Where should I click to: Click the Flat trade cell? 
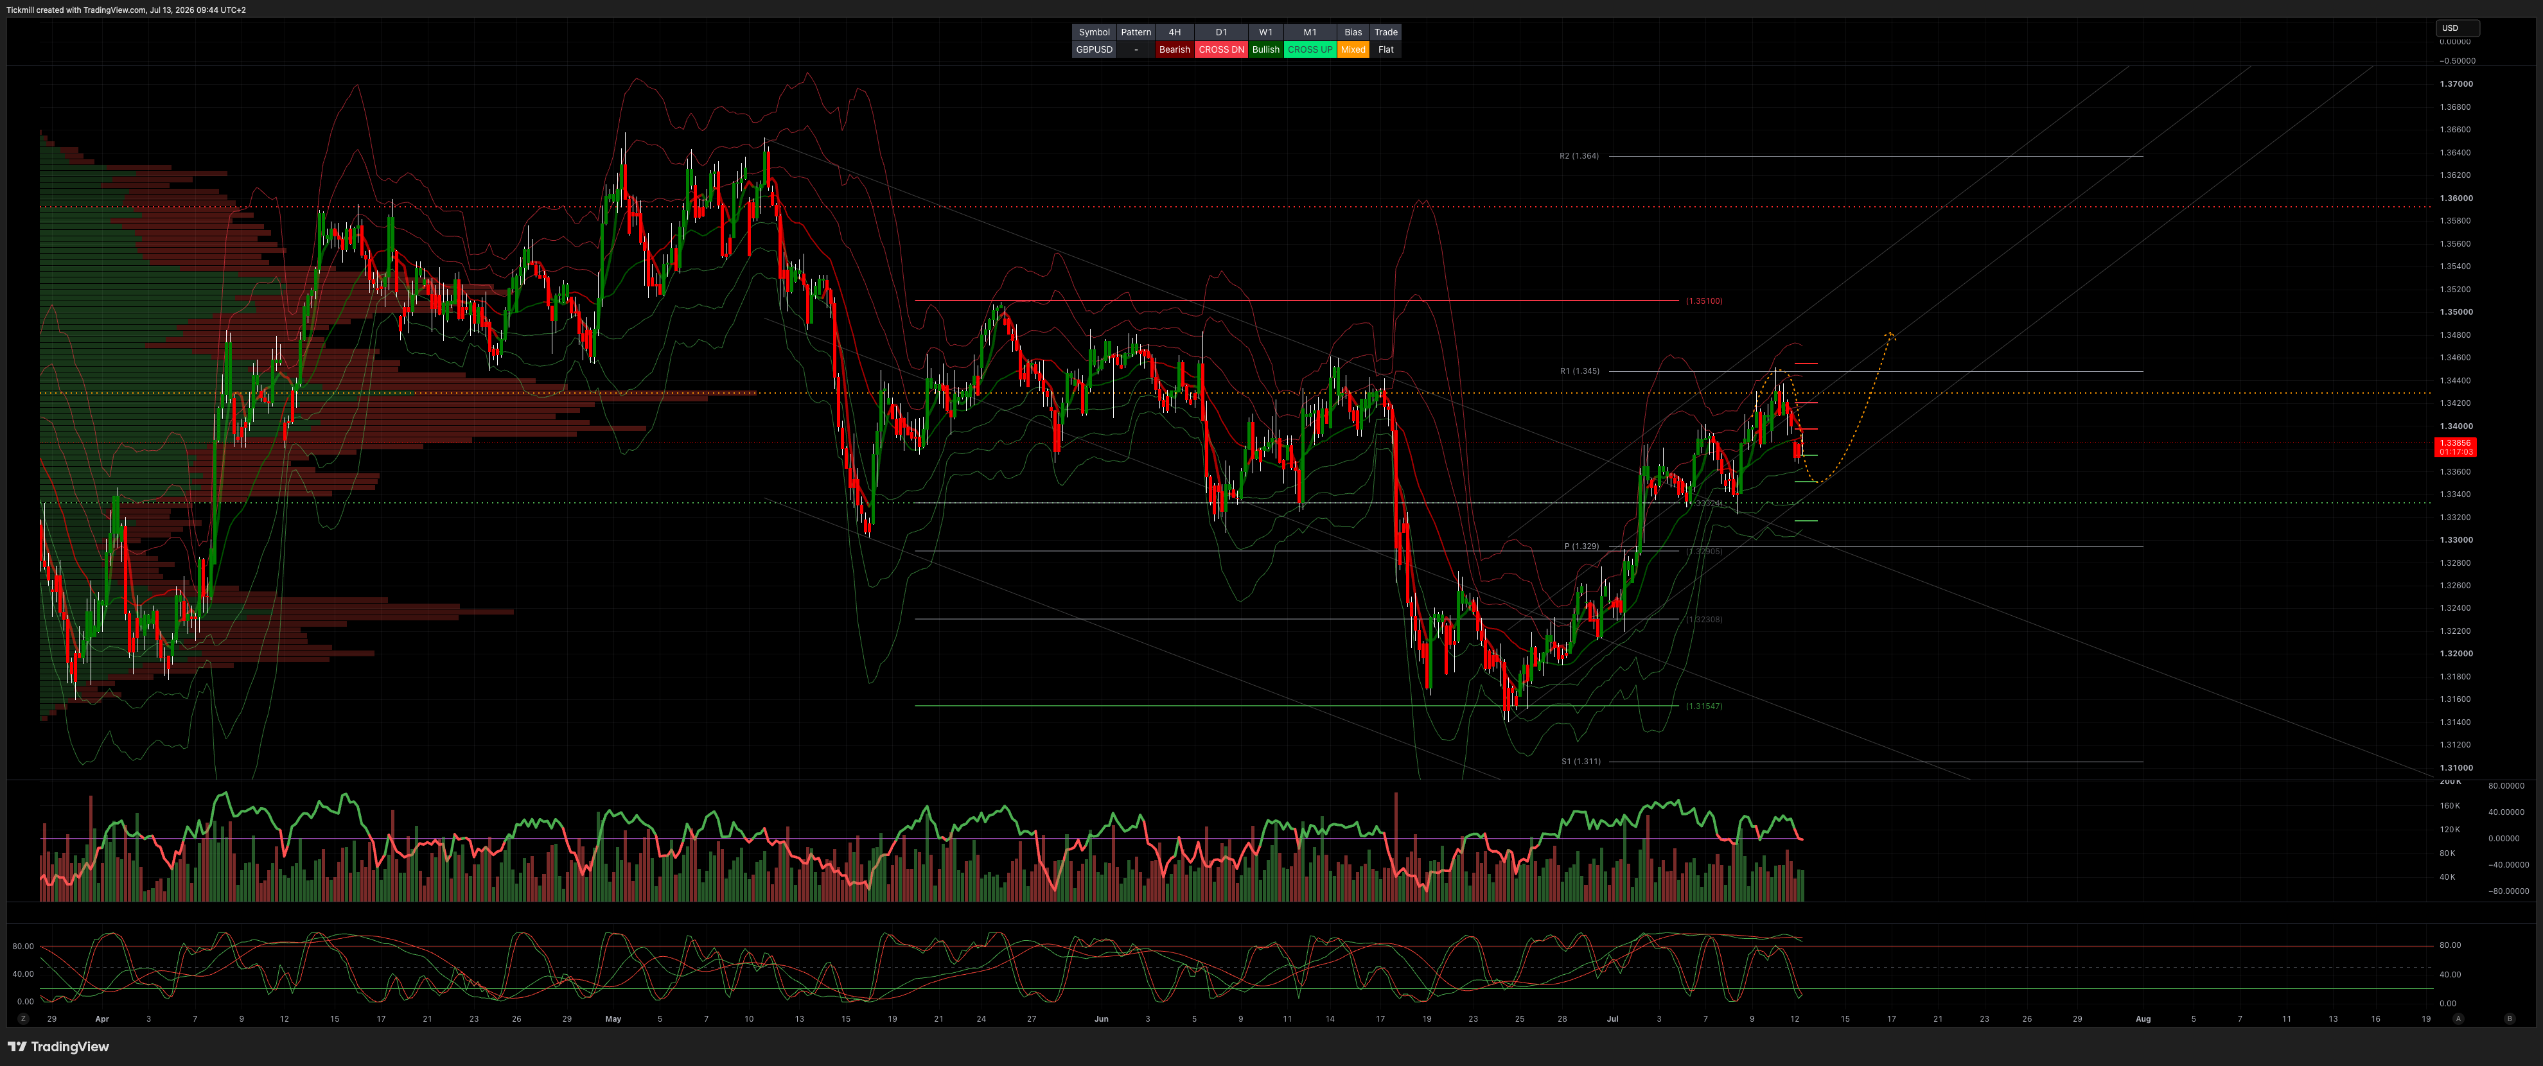click(x=1386, y=49)
